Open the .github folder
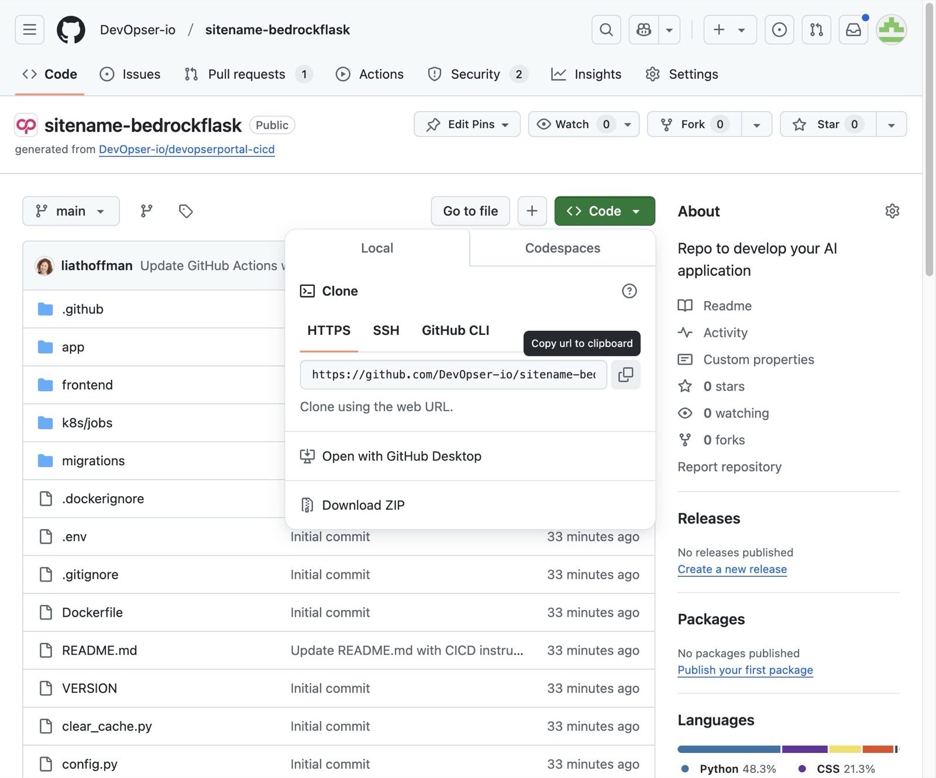Screen dimensions: 936x778 click(82, 309)
